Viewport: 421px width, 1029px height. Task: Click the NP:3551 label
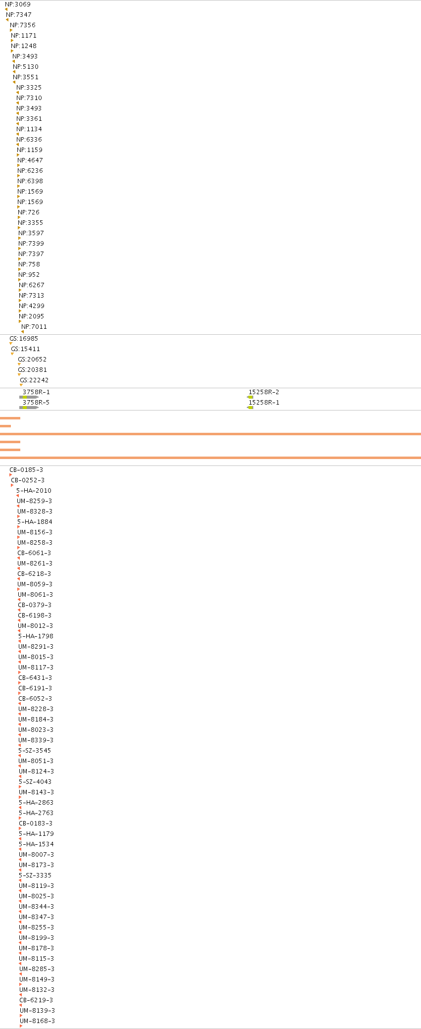click(x=26, y=77)
